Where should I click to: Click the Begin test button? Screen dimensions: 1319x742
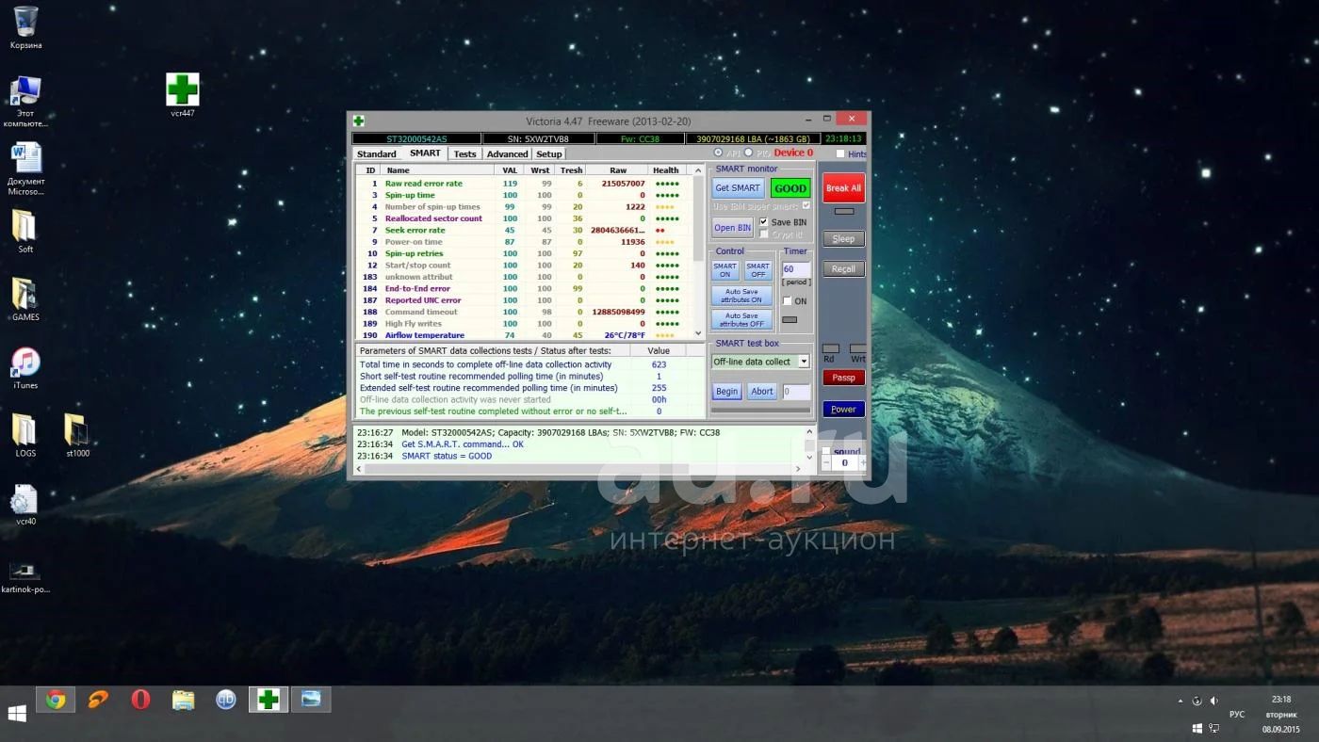tap(726, 392)
